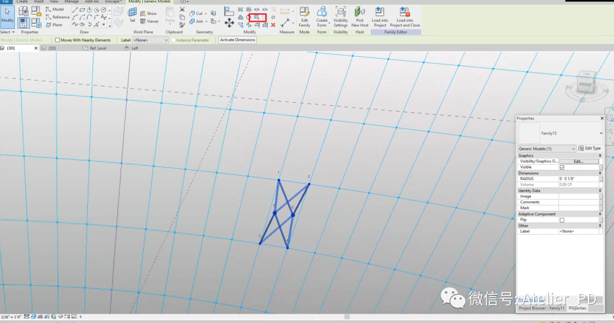Uncheck the Visible property checkbox
Image resolution: width=614 pixels, height=323 pixels.
(x=562, y=168)
